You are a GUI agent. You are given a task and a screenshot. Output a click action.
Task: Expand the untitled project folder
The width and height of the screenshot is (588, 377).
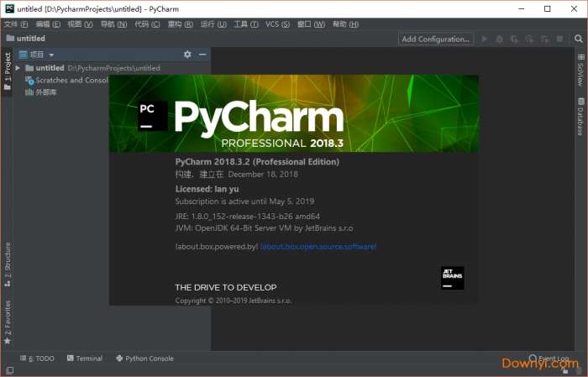coord(18,68)
